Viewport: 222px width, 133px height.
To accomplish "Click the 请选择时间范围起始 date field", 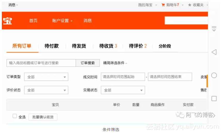I will coord(123,77).
